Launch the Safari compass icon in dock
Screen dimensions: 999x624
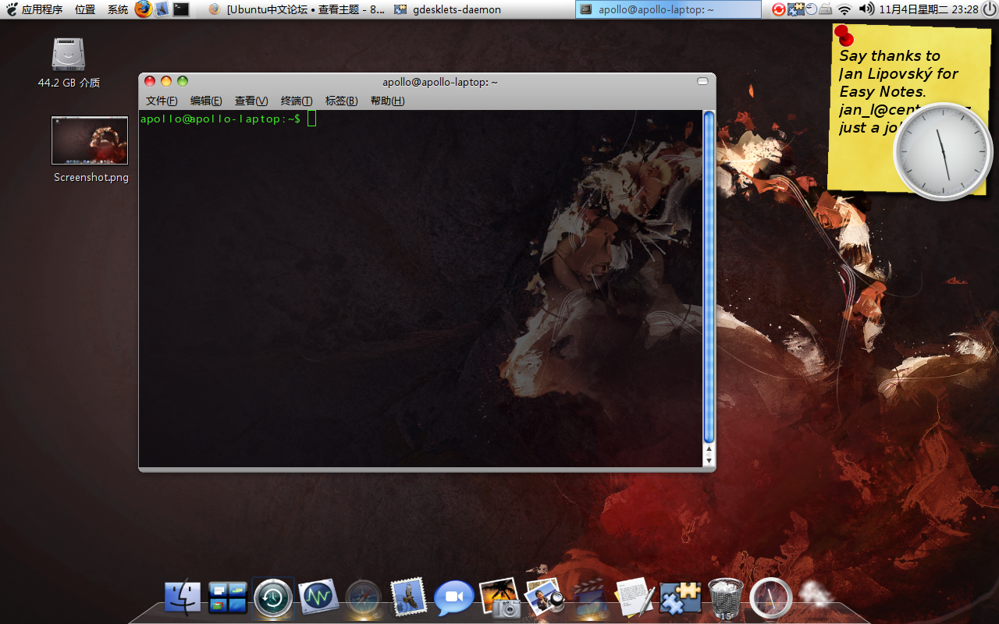coord(364,598)
